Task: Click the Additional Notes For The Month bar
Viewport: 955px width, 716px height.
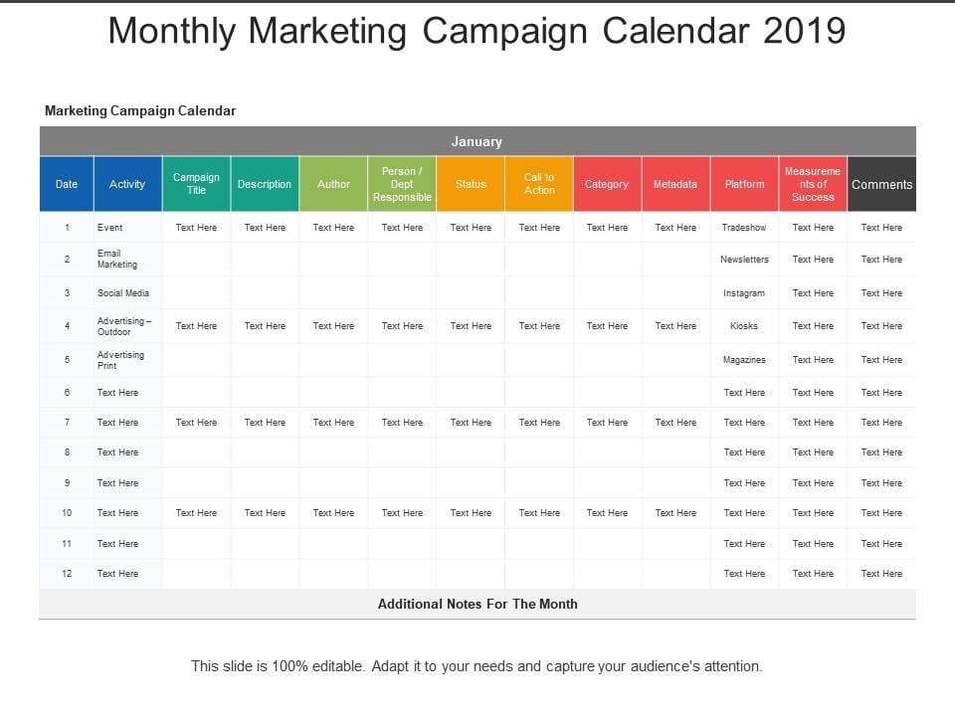Action: [x=477, y=604]
